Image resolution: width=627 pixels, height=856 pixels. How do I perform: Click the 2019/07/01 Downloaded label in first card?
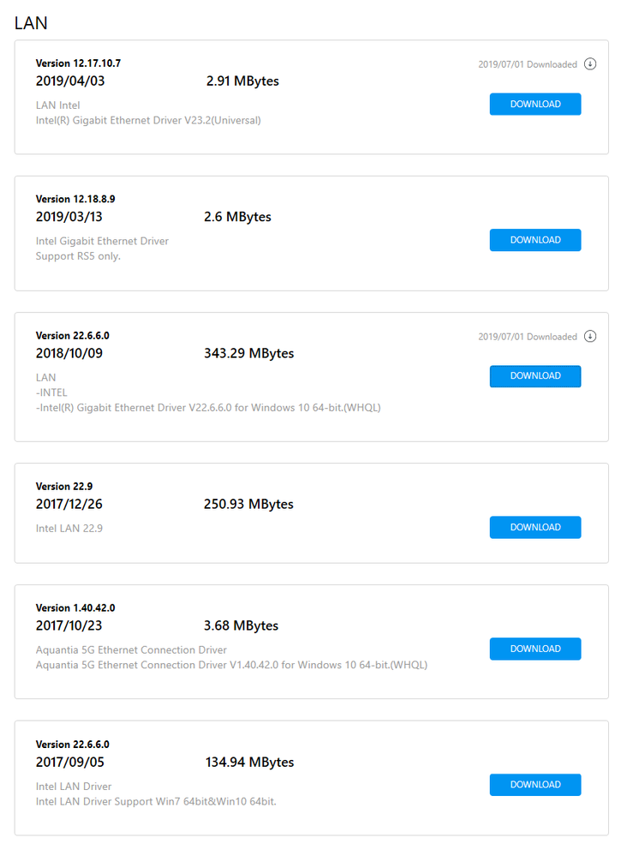pyautogui.click(x=528, y=64)
